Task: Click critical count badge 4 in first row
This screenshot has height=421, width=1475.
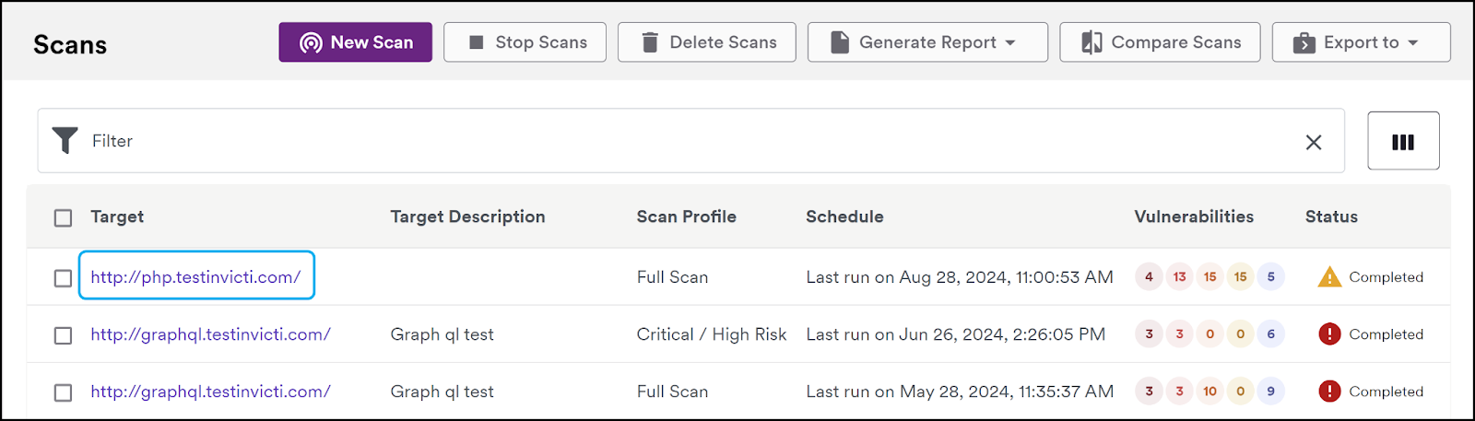Action: coord(1149,276)
